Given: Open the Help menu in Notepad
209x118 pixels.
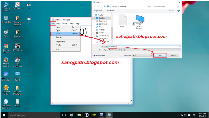Looking at the screenshot, I should pos(77,23).
